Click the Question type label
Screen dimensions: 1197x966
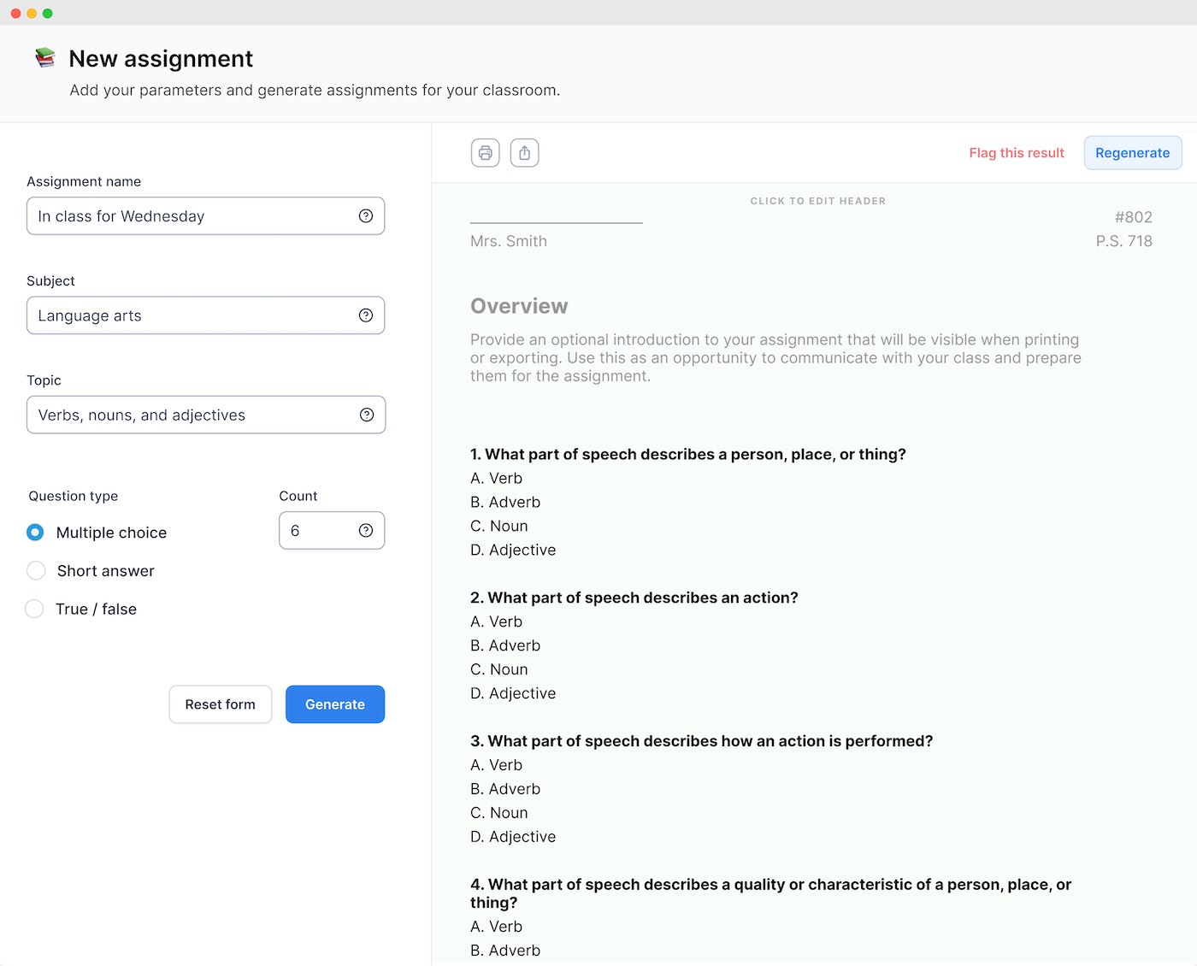tap(74, 496)
